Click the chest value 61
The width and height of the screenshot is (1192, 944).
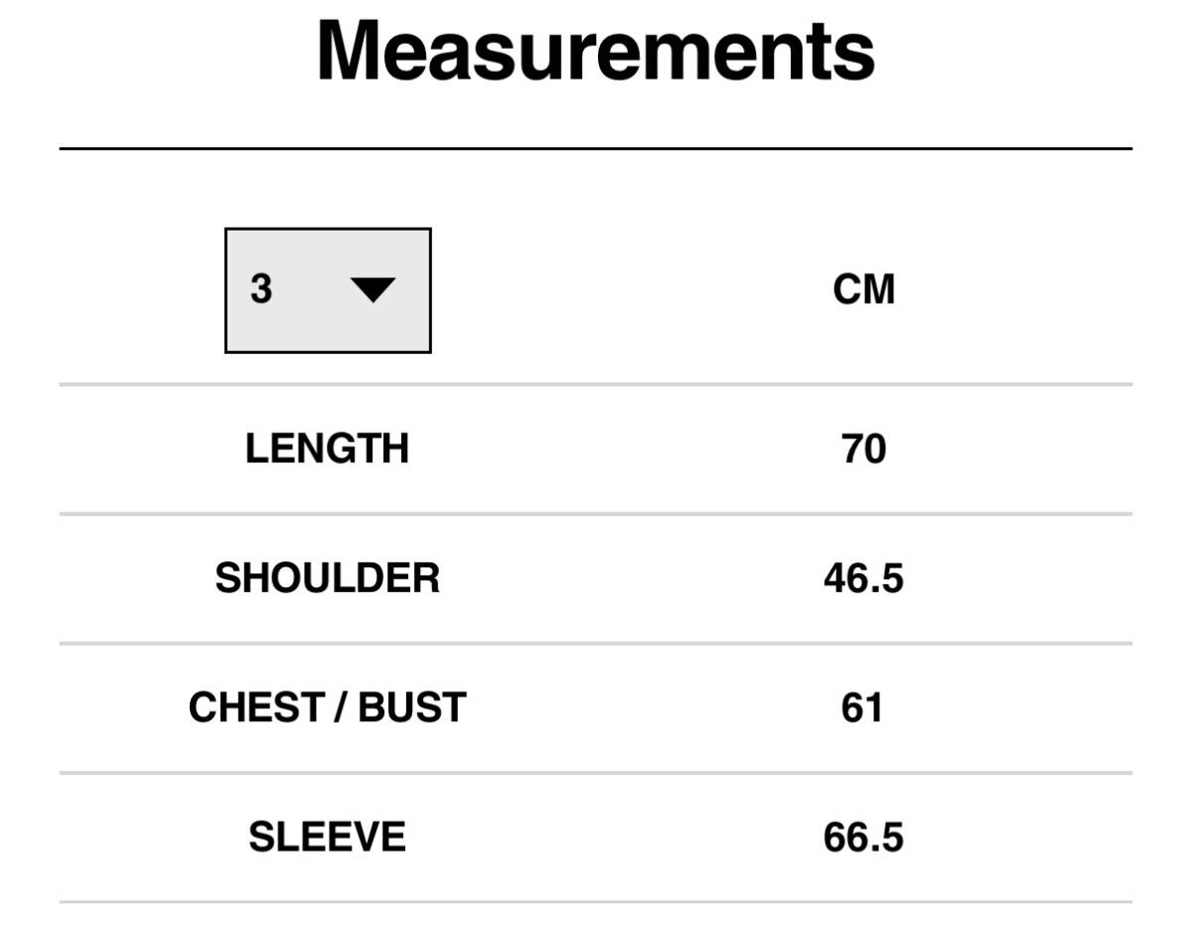[x=862, y=708]
